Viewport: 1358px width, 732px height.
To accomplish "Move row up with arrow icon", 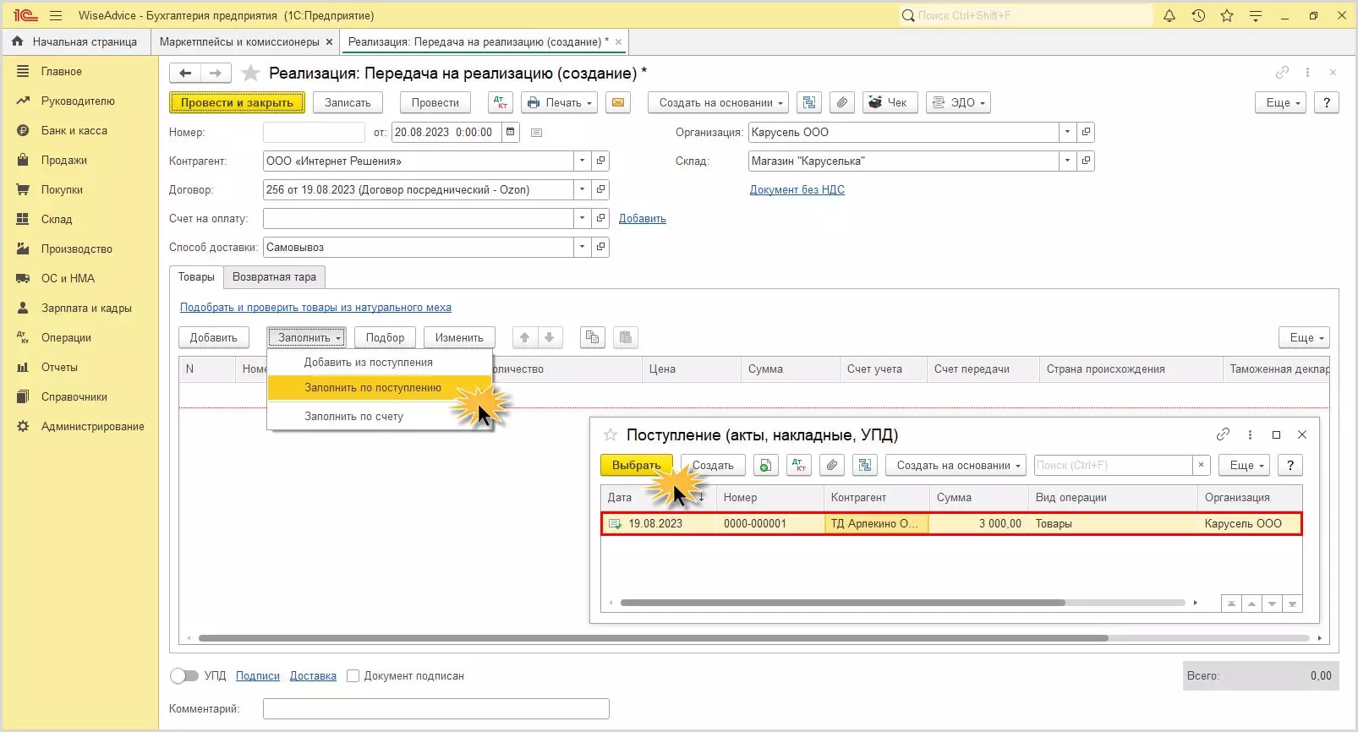I will pos(524,337).
